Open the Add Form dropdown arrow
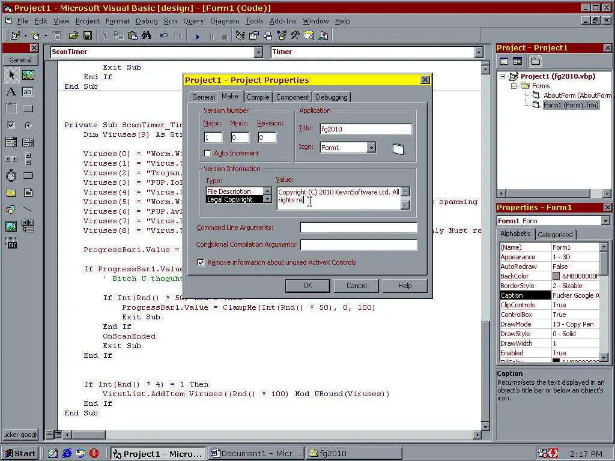The width and height of the screenshot is (615, 461). click(46, 36)
